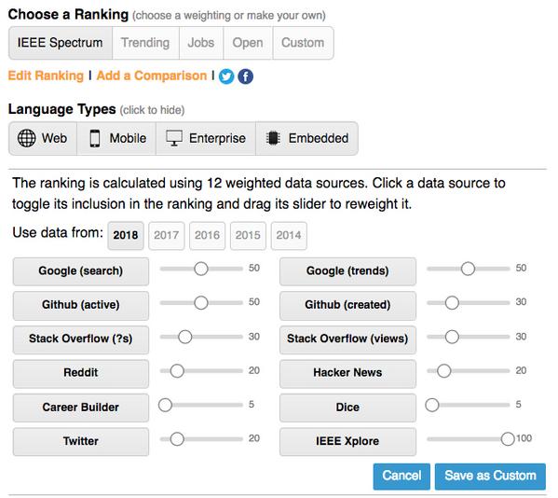Toggle IEEE Xplore data source inclusion

click(x=347, y=442)
